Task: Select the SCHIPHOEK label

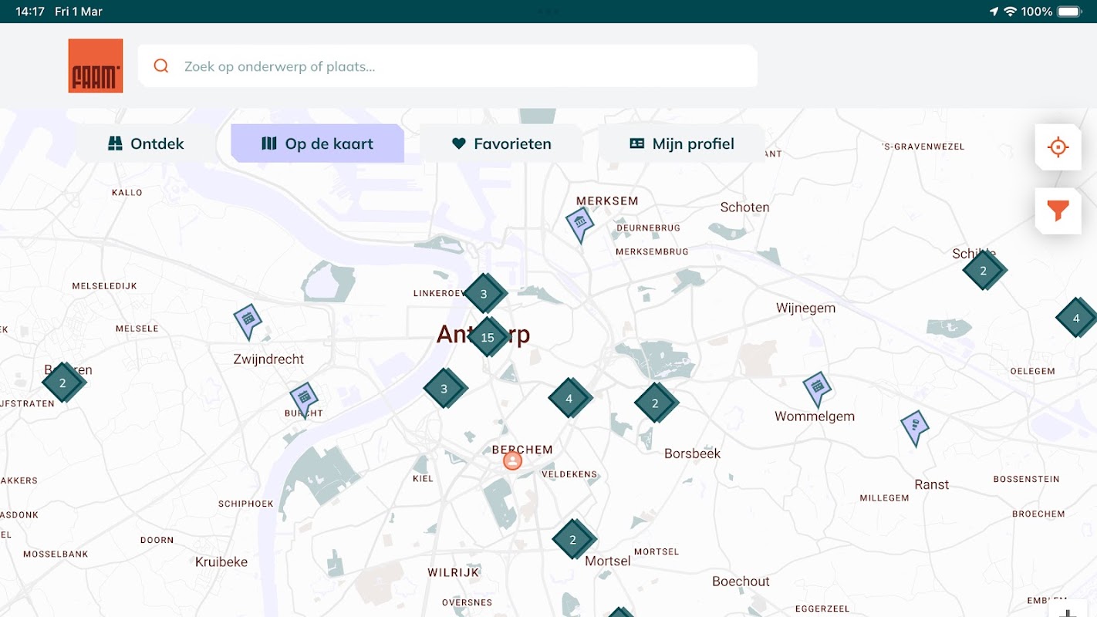Action: [246, 504]
